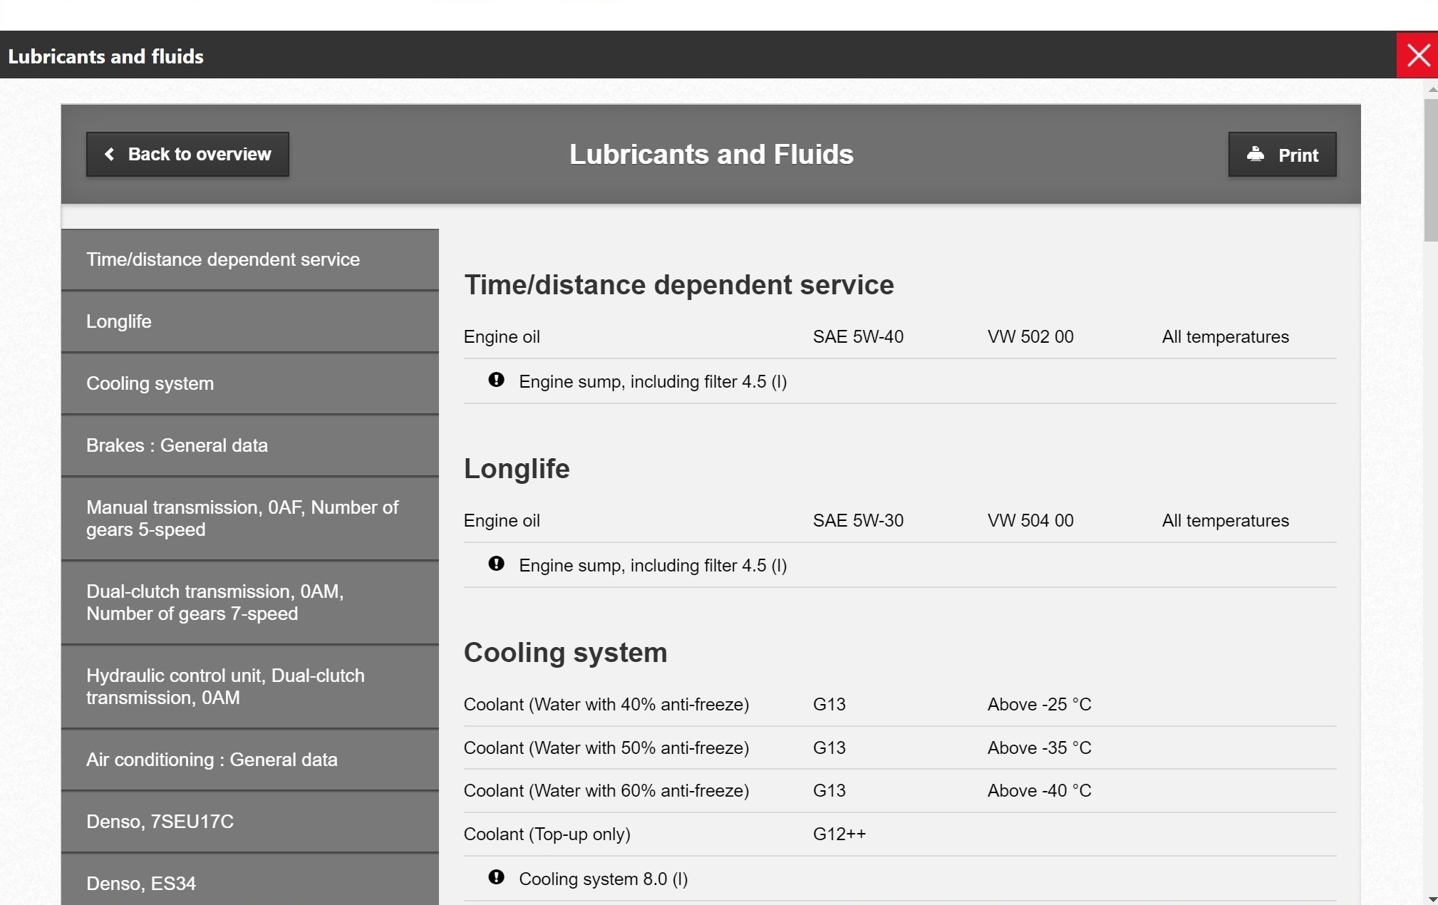Viewport: 1438px width, 905px height.
Task: Select Coolant (Top-up only) row
Action: pos(900,834)
